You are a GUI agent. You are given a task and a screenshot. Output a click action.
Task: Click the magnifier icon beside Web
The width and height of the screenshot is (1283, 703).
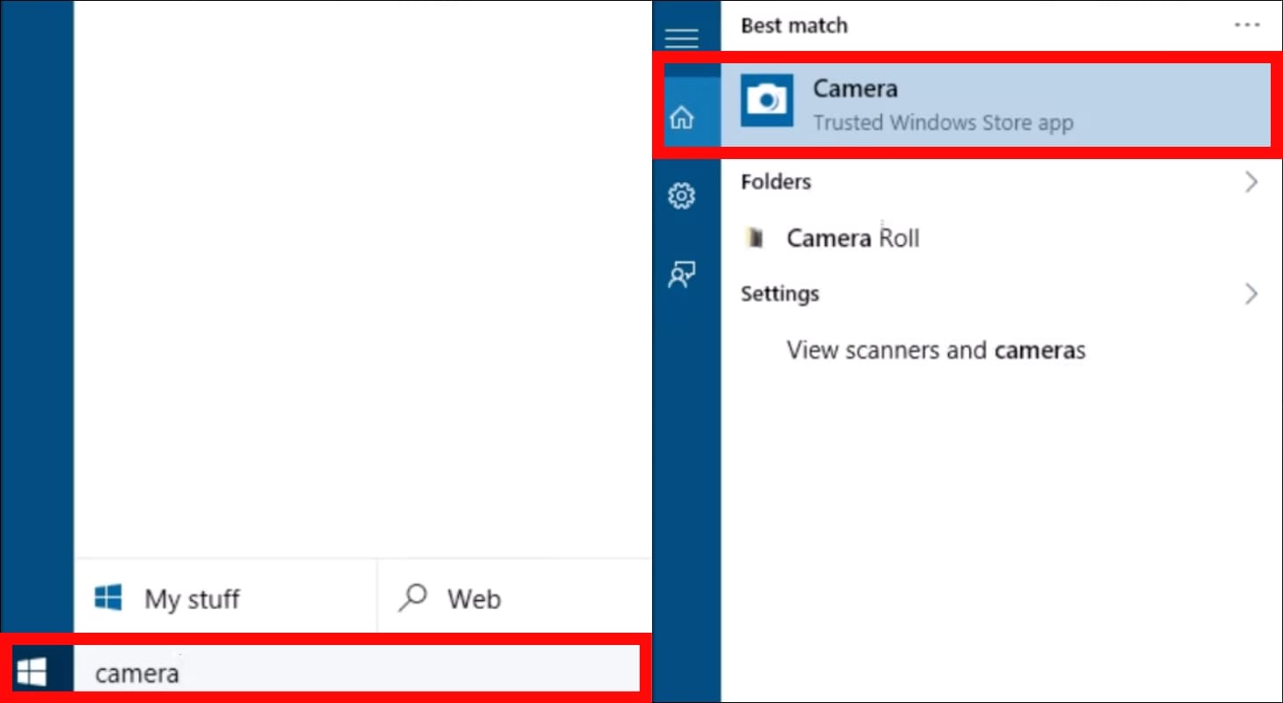(411, 598)
